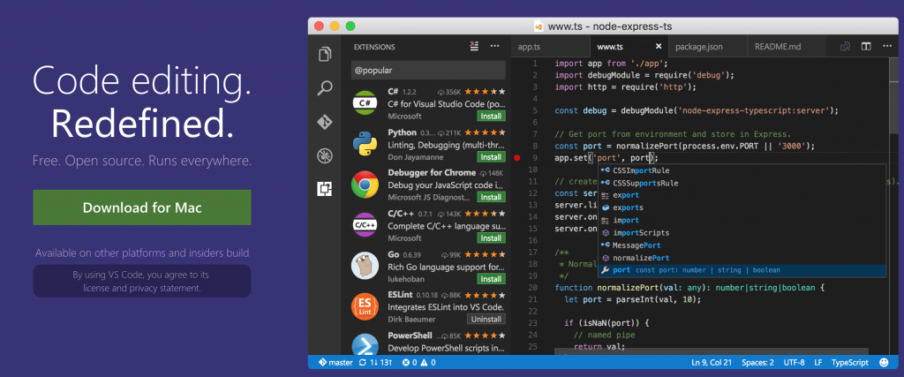Click the open changes icon in editor toolbar

pyautogui.click(x=845, y=47)
